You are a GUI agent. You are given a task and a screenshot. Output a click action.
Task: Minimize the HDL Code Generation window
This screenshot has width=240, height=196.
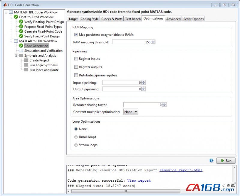[x=215, y=5]
